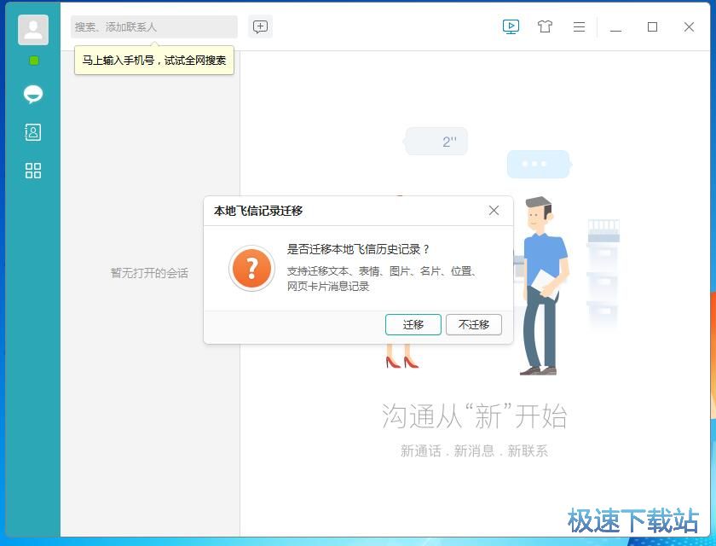Click the 2'' voice message bubble

point(436,141)
